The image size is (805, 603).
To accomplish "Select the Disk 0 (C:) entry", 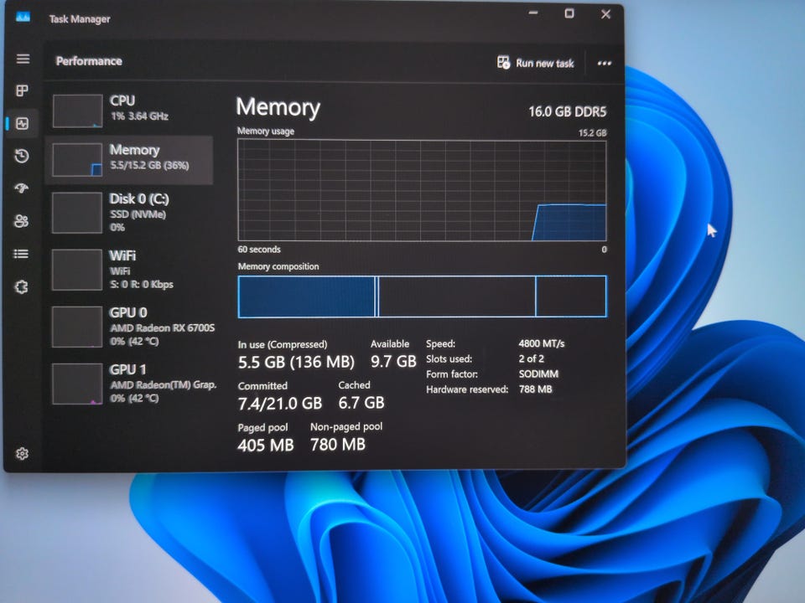I will tap(129, 213).
